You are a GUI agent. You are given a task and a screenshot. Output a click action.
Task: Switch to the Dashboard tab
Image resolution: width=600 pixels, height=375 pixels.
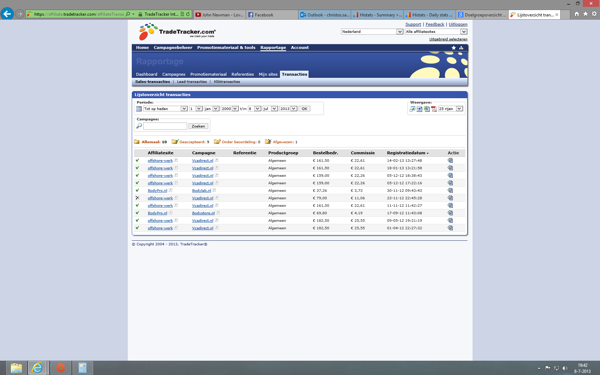(146, 74)
